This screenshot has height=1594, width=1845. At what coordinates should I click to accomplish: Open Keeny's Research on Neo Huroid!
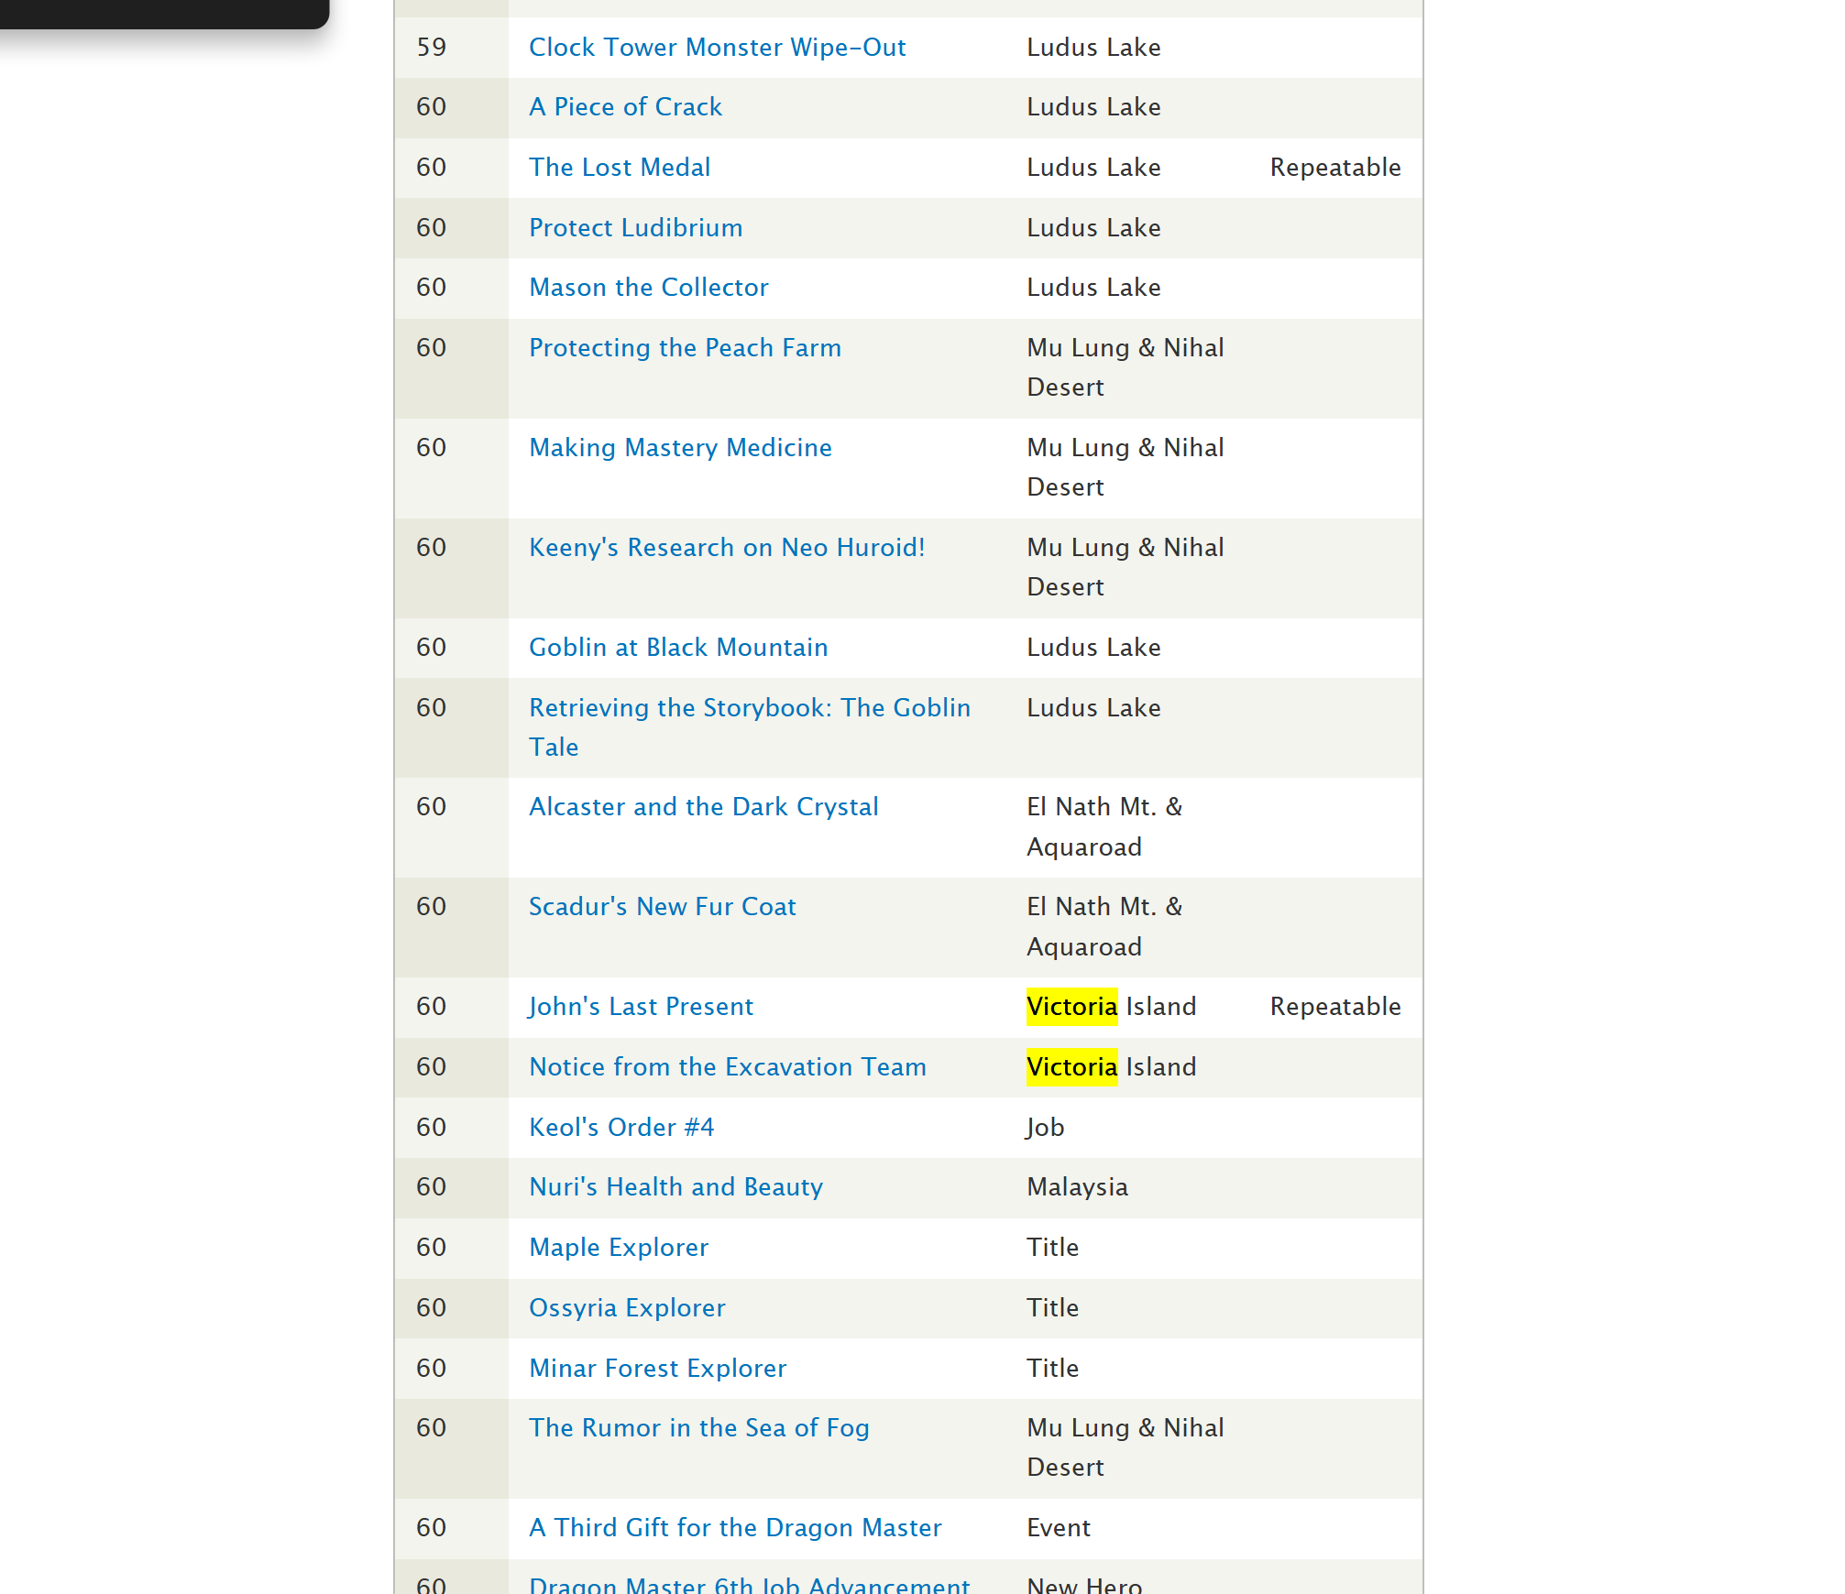coord(727,548)
